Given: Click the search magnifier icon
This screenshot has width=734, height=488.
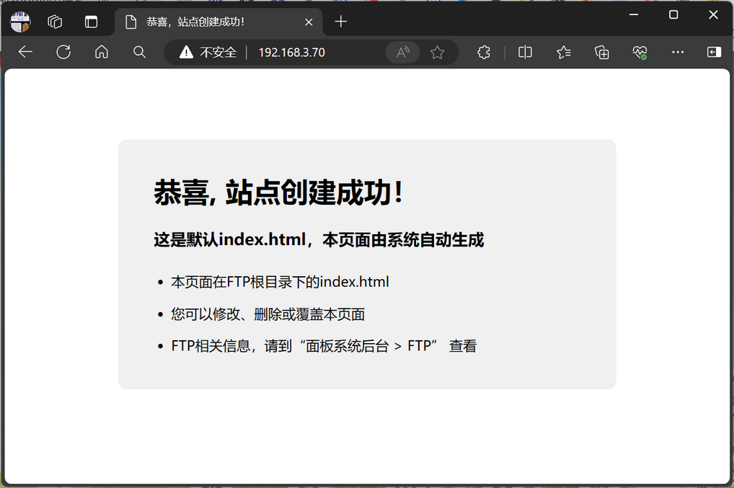Looking at the screenshot, I should click(140, 52).
